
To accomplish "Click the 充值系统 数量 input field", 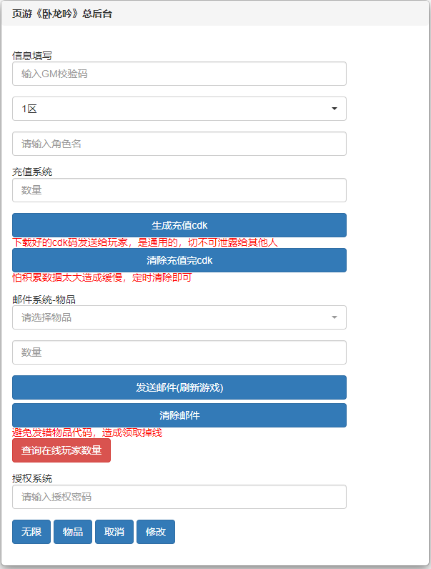I will click(x=179, y=190).
